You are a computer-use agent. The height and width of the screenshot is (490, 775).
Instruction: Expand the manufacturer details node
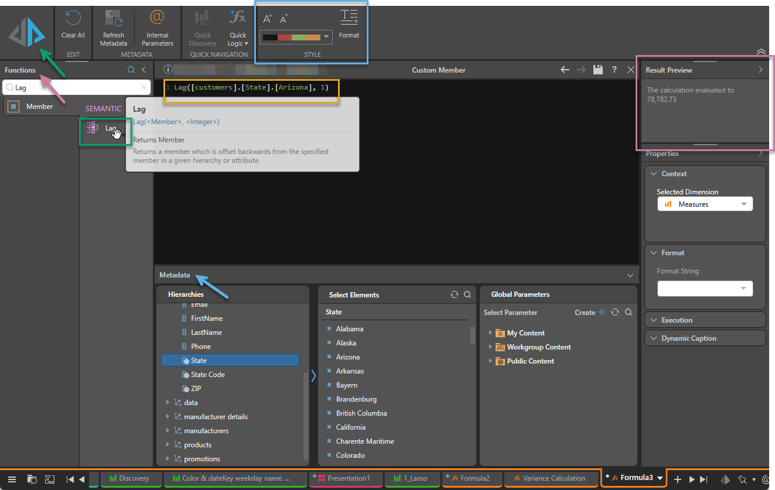pos(168,416)
